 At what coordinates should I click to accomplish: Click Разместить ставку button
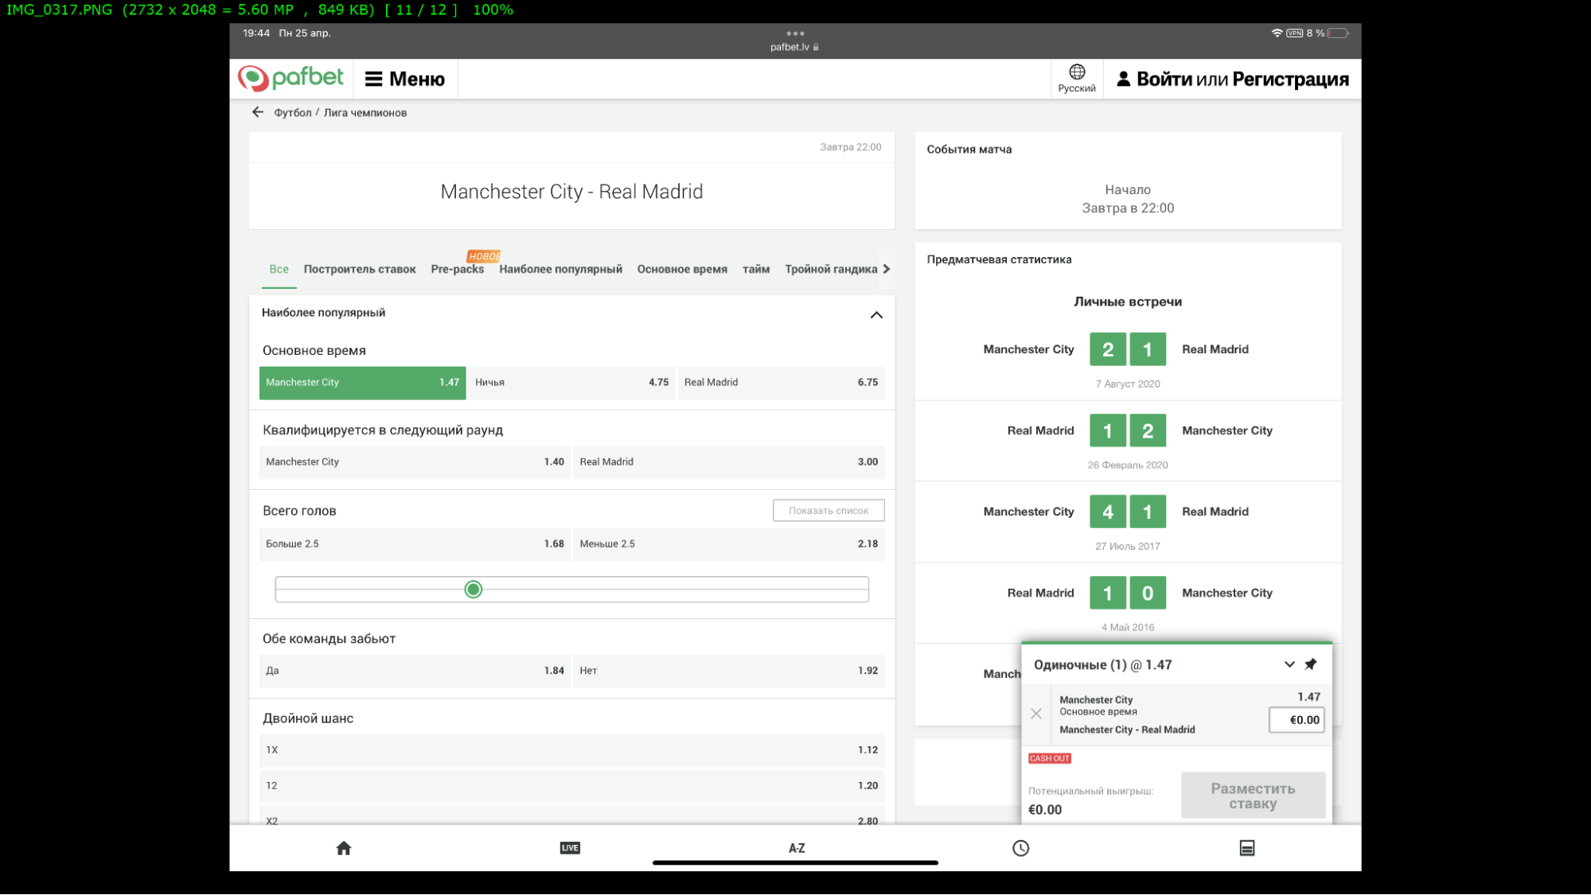1253,796
